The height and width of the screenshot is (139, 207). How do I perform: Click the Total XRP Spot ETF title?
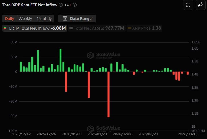tap(30, 5)
